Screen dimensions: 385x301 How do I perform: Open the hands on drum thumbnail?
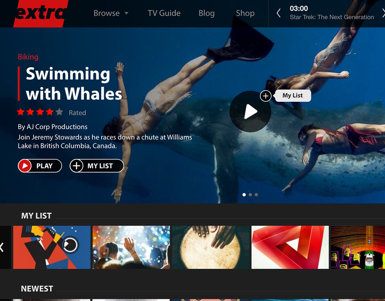click(x=211, y=247)
